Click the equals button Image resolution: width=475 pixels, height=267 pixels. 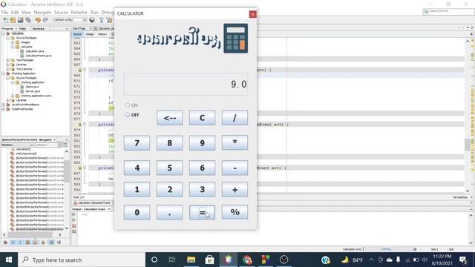(x=202, y=212)
